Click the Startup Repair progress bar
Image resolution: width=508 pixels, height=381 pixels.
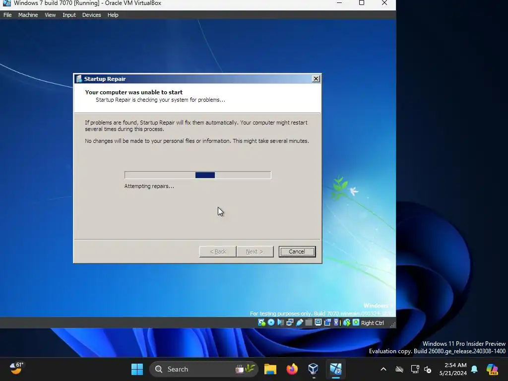coord(197,175)
